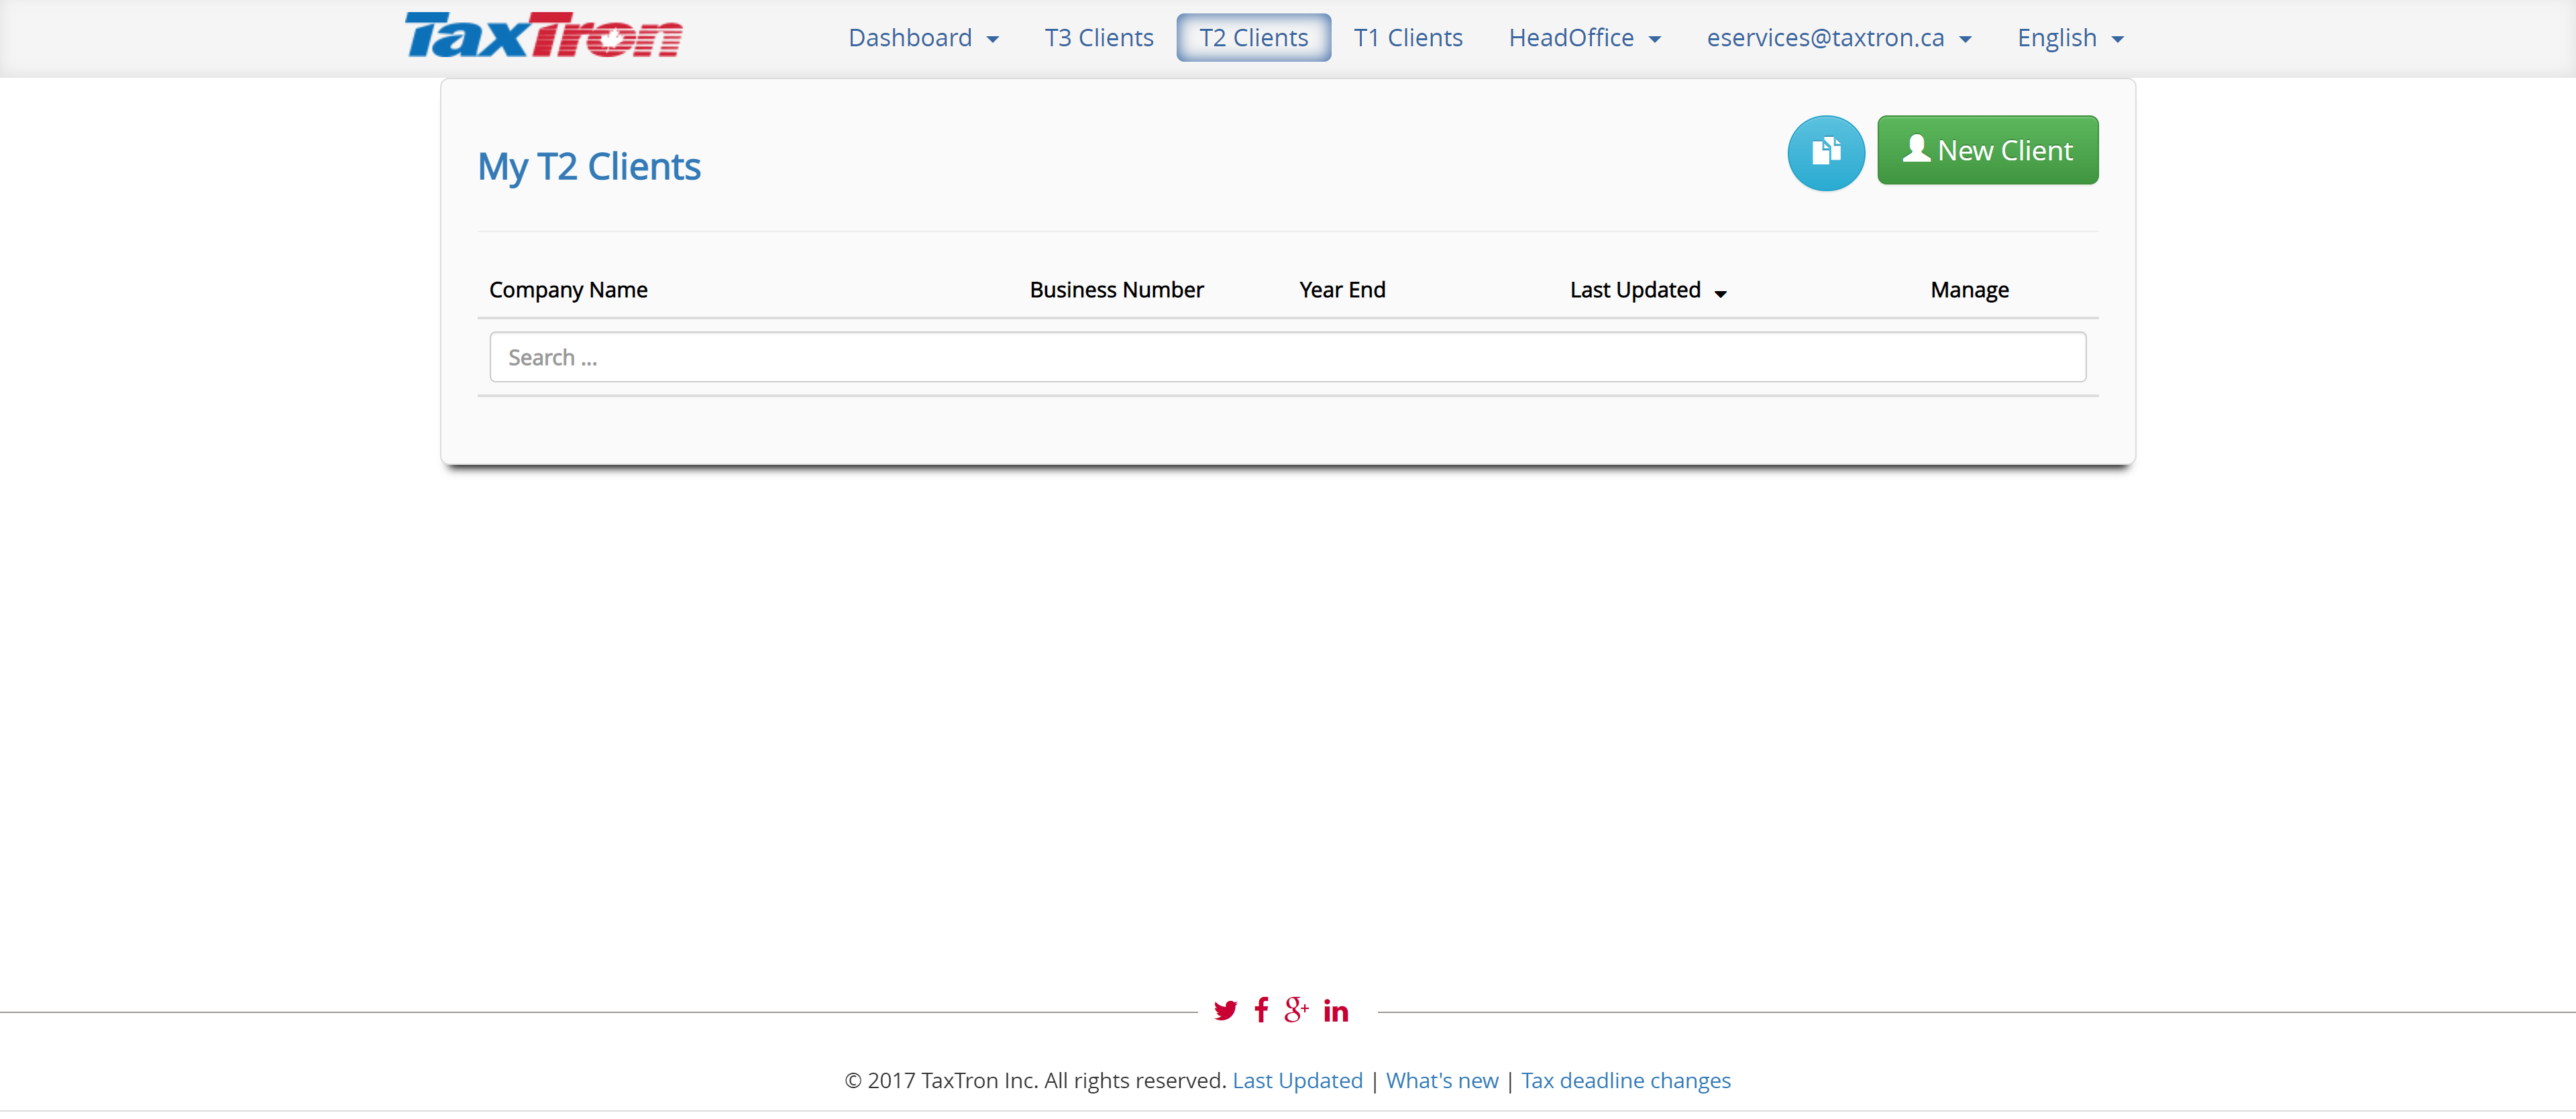Switch to T1 Clients tab
The height and width of the screenshot is (1119, 2576).
(x=1407, y=38)
